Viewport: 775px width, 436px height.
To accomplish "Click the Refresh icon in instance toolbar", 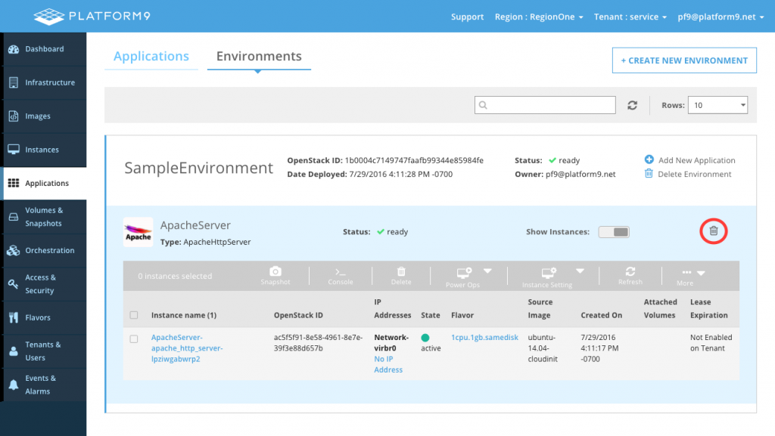I will 630,272.
